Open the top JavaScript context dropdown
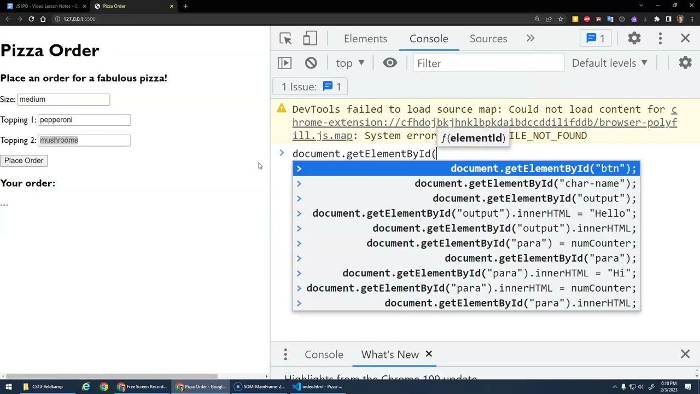This screenshot has height=394, width=700. tap(351, 63)
